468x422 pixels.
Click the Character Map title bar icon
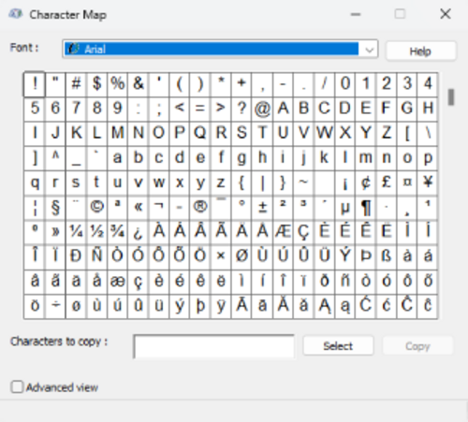16,14
